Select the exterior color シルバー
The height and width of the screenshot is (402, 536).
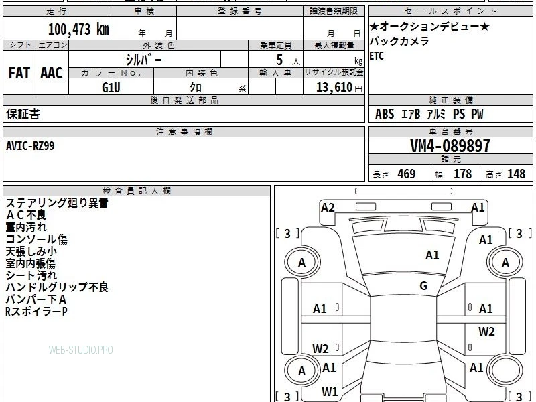[x=143, y=60]
